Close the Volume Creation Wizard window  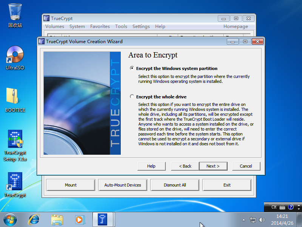tap(257, 41)
